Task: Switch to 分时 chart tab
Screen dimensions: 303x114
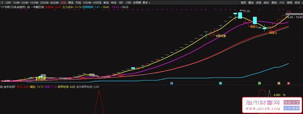Action: coord(8,3)
